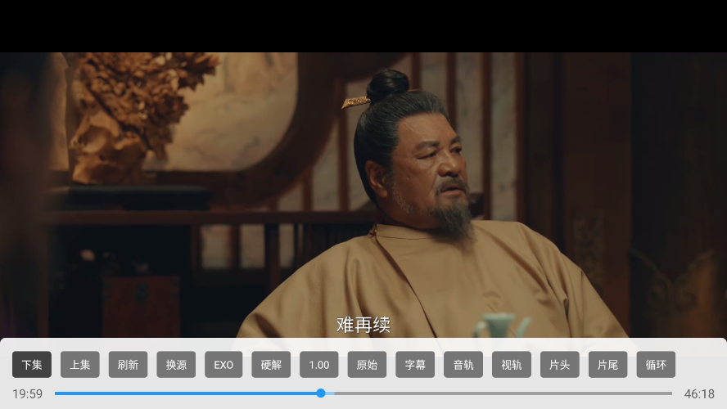This screenshot has width=727, height=409.
Task: Toggle 硬解 hardware decoding
Action: click(271, 365)
